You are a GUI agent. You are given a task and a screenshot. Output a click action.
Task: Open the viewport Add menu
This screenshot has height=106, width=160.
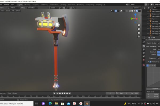tap(13, 11)
